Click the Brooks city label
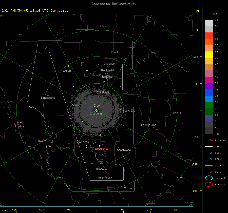This screenshot has width=228, height=213. point(180,177)
